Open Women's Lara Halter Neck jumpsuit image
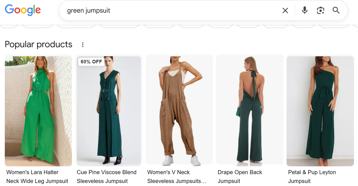 click(38, 111)
